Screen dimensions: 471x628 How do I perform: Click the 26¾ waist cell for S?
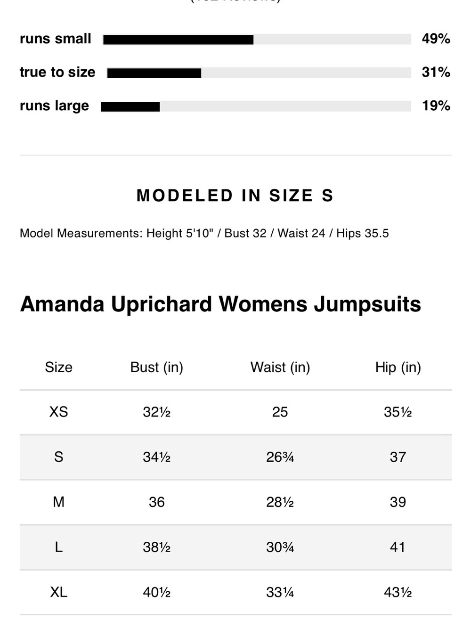280,457
